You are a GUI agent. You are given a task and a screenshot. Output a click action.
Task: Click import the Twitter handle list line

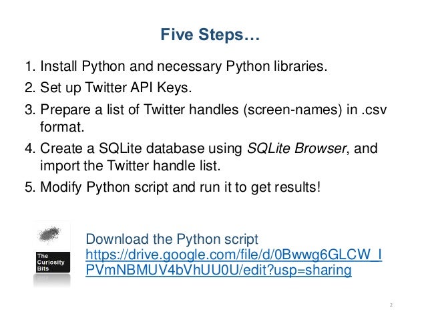pyautogui.click(x=130, y=166)
